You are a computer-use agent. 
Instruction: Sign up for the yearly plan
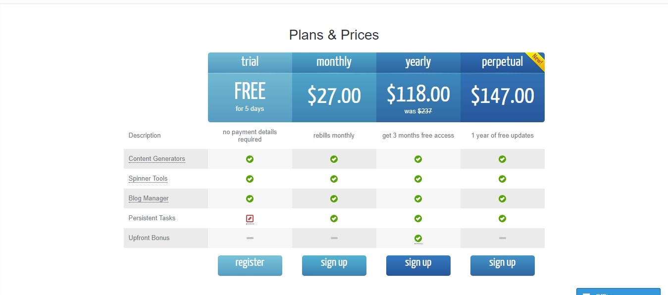click(x=418, y=265)
